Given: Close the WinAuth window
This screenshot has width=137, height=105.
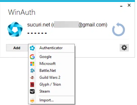Looking at the screenshot, I should [x=129, y=5].
